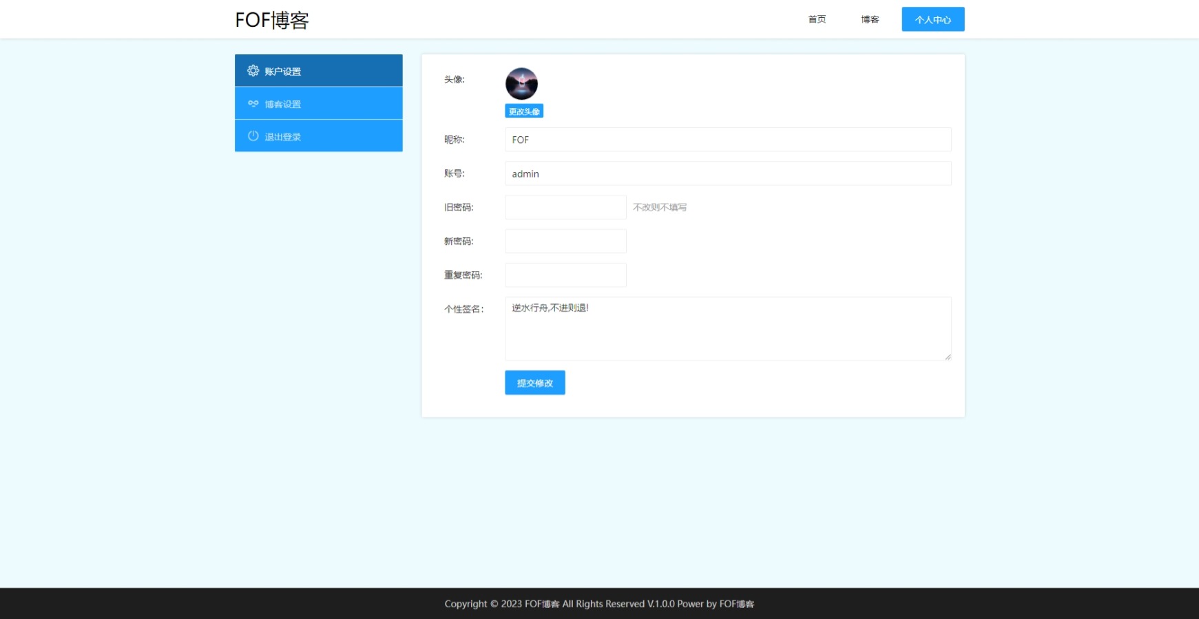Click the gear icon beside 账户设置
Viewport: 1199px width, 619px height.
(x=253, y=71)
